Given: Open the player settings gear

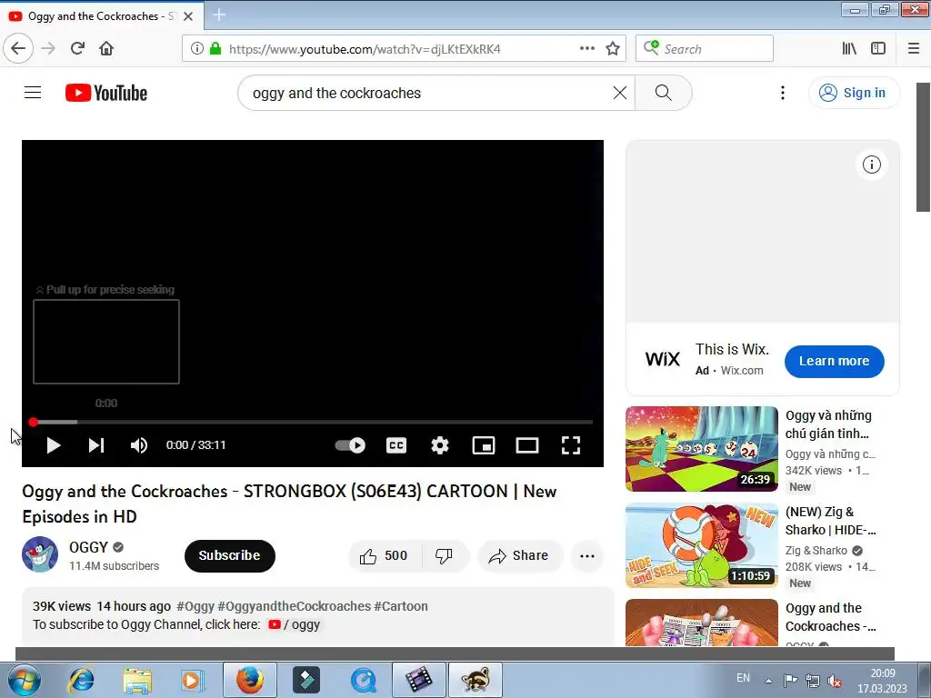Looking at the screenshot, I should tap(440, 445).
